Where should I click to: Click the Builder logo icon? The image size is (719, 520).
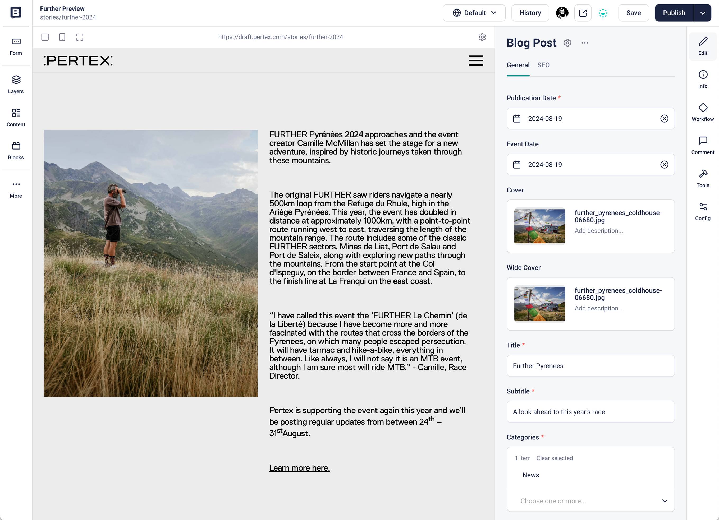tap(16, 13)
